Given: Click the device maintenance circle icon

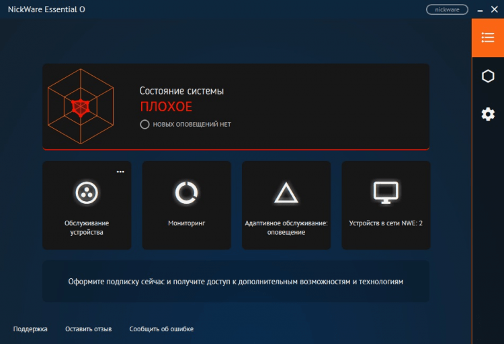Looking at the screenshot, I should tap(87, 192).
